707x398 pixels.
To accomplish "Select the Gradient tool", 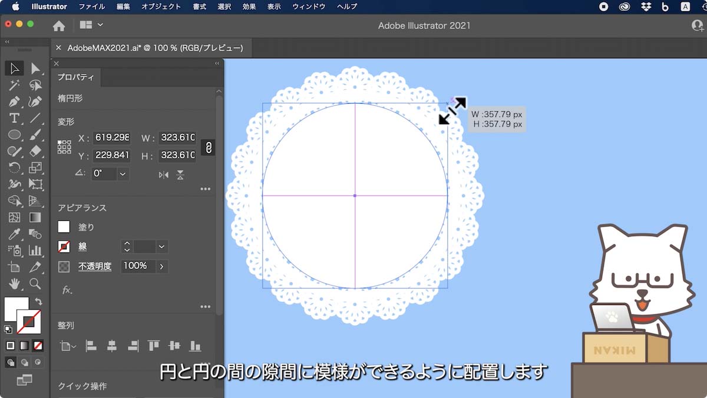I will 35,217.
